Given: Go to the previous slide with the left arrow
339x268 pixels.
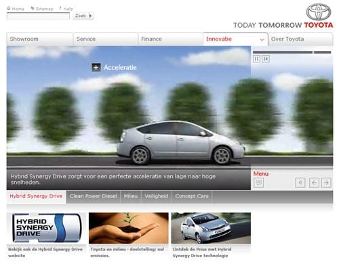Looking at the screenshot, I should click(314, 183).
